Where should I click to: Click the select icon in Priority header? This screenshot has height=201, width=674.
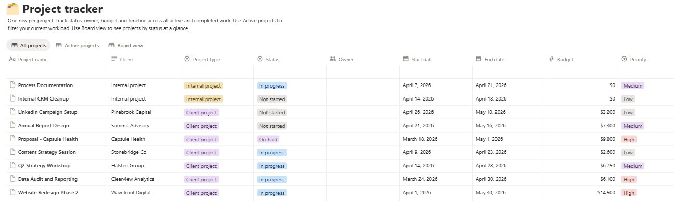tap(624, 59)
